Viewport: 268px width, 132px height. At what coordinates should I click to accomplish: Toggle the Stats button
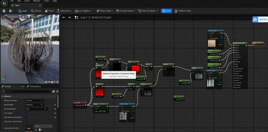click(166, 11)
